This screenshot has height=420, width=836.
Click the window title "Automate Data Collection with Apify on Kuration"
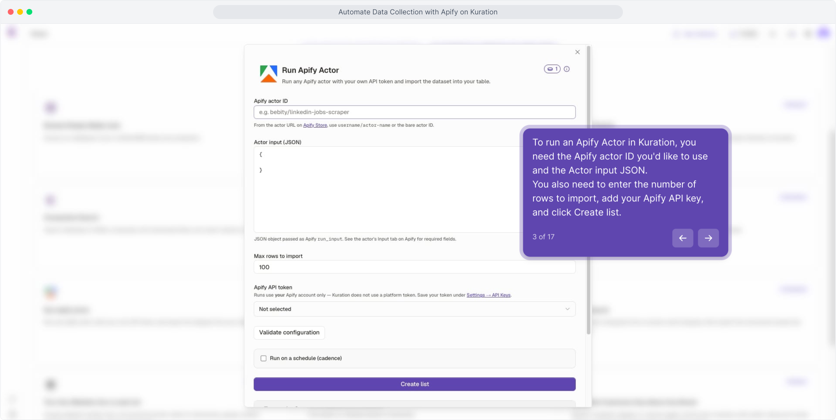click(x=418, y=12)
